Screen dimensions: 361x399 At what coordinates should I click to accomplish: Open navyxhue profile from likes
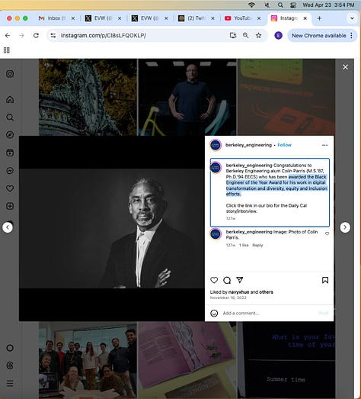click(238, 292)
